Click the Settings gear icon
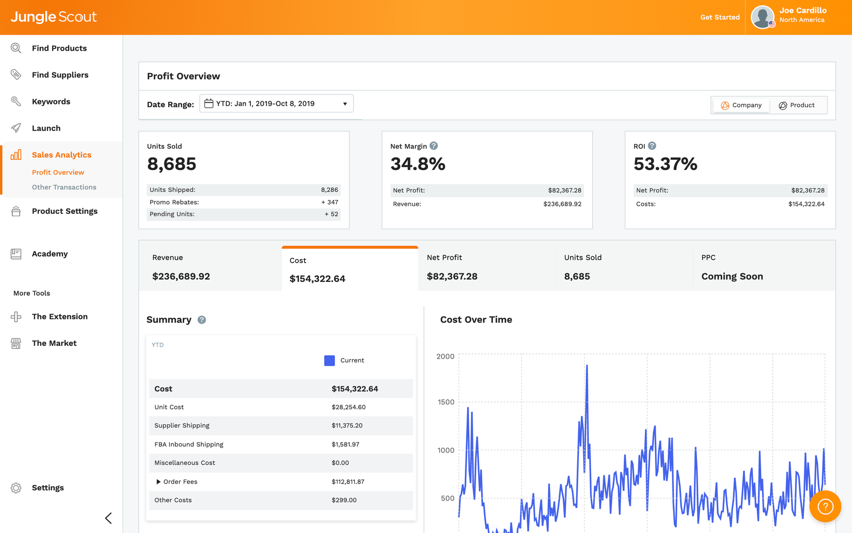 click(x=16, y=488)
